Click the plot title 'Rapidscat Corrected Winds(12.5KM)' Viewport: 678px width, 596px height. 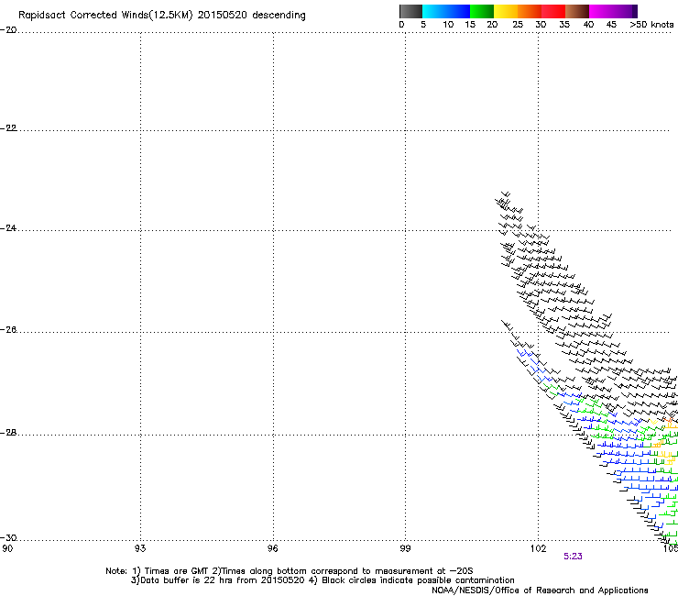(105, 16)
